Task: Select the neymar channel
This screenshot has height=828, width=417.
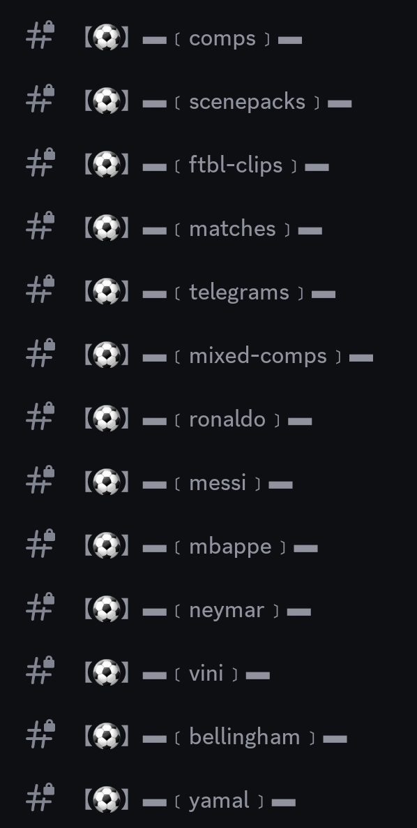Action: (x=208, y=610)
